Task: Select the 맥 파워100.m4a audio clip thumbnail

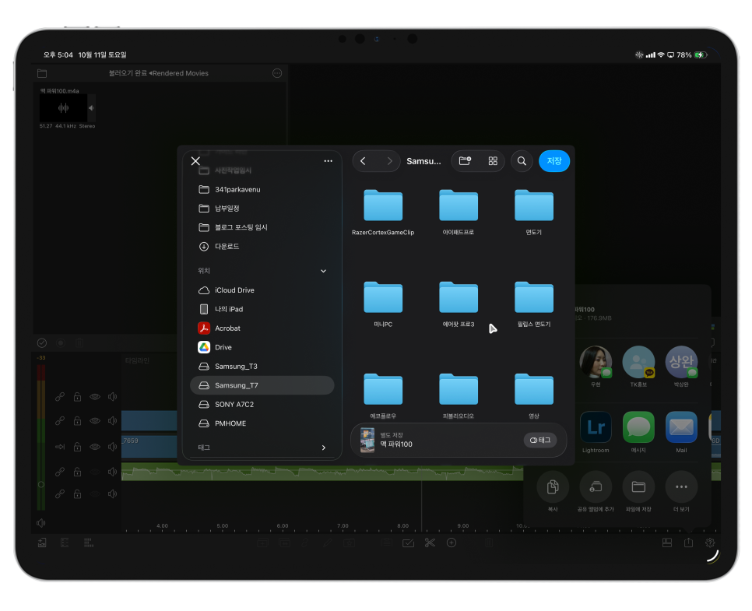Action: [x=64, y=108]
